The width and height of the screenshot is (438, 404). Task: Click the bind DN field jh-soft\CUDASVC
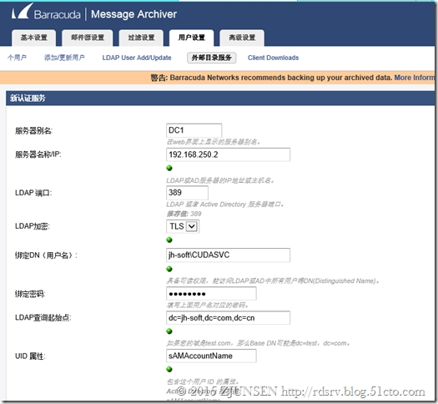(x=228, y=255)
